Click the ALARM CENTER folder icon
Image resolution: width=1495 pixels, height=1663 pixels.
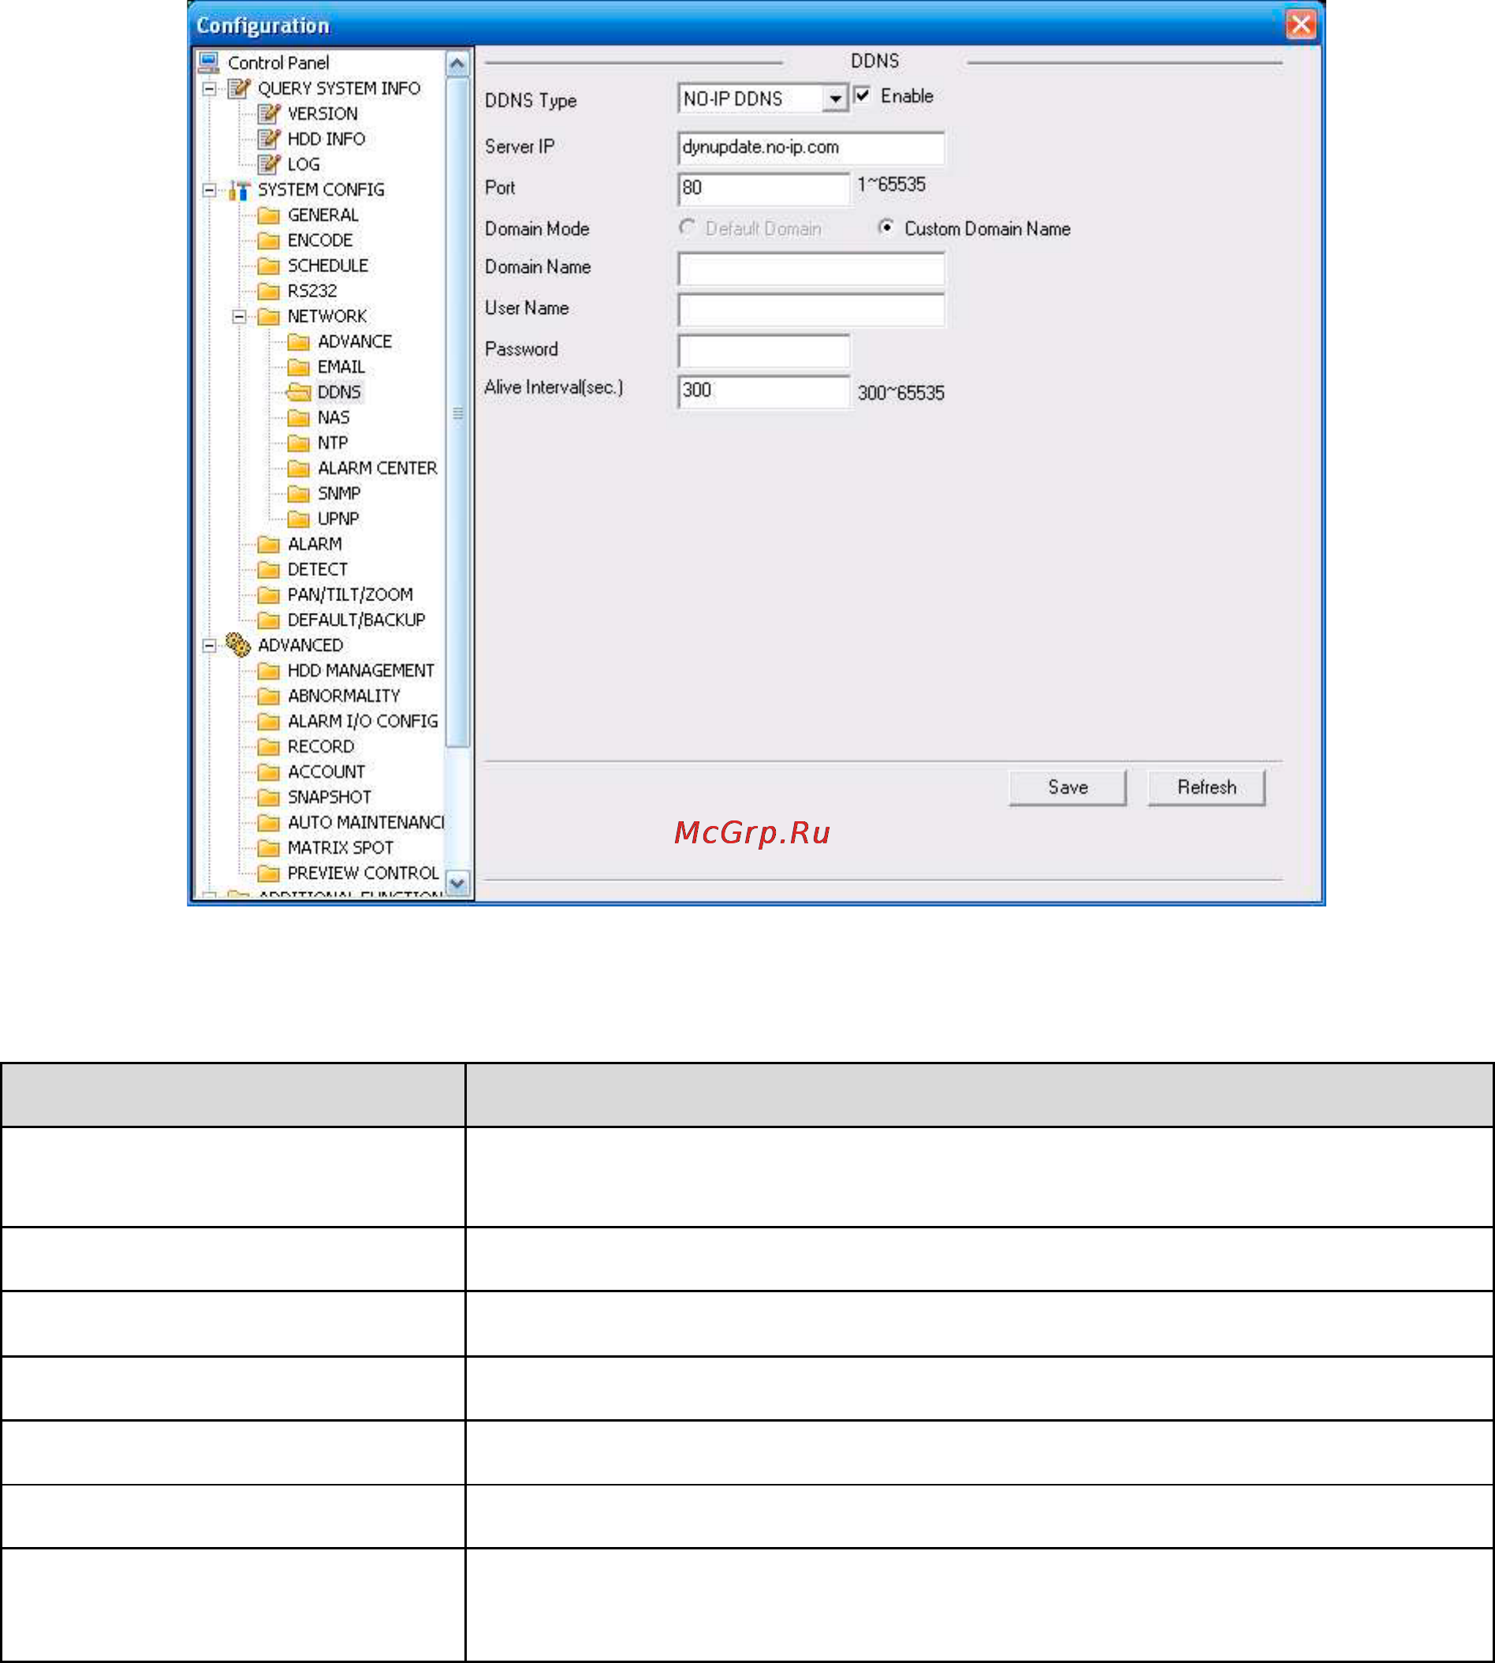coord(299,469)
